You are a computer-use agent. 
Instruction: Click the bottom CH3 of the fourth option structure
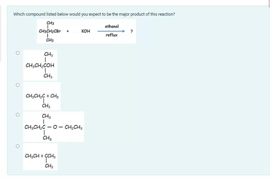click(49, 166)
